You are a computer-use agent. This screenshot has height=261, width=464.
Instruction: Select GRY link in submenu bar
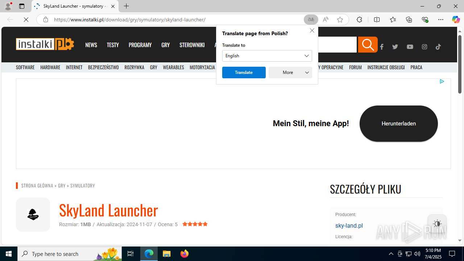coord(154,67)
